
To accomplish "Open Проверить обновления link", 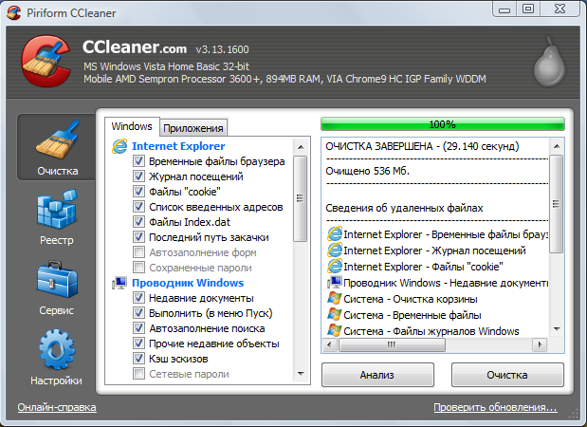I will [495, 407].
